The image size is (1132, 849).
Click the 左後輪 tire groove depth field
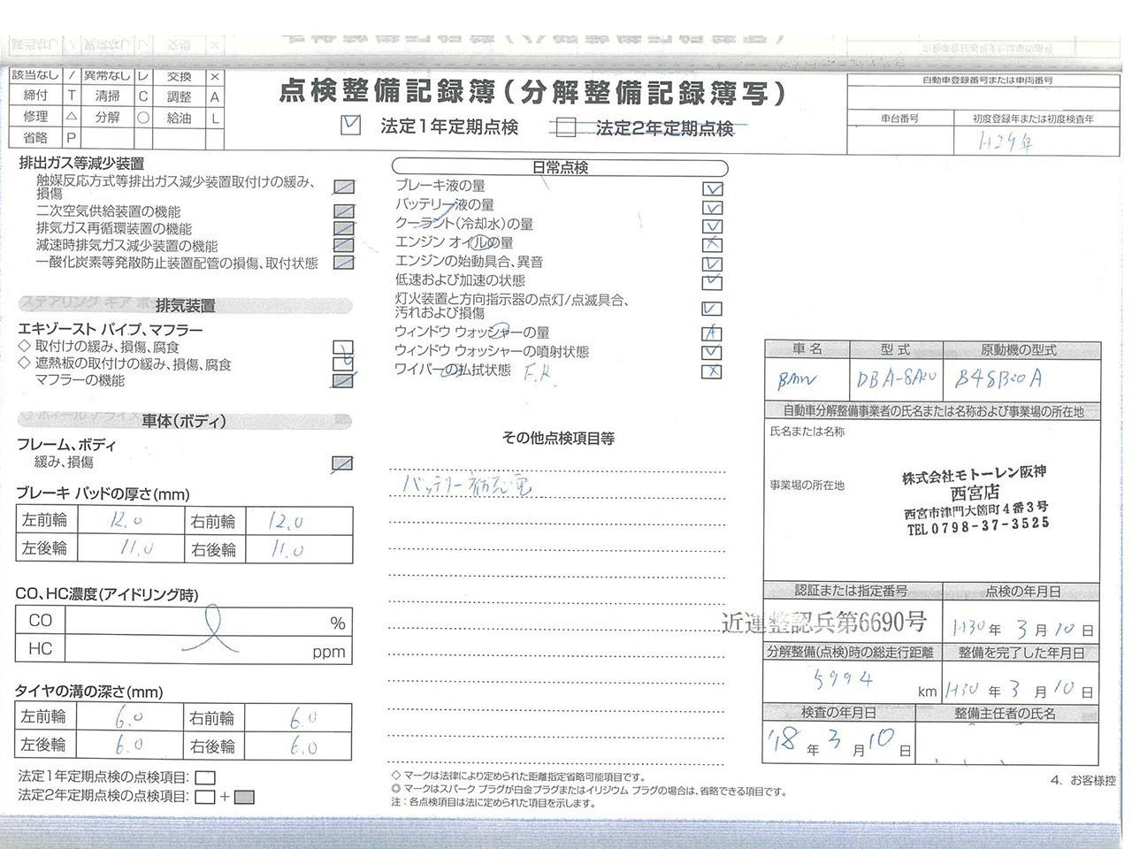click(129, 745)
